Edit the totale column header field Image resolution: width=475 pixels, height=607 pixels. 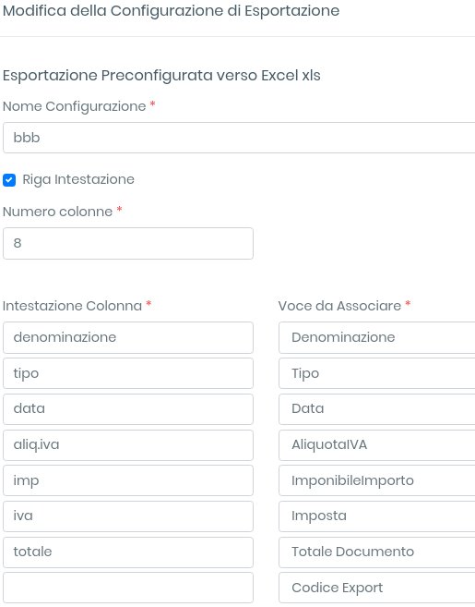pos(128,552)
